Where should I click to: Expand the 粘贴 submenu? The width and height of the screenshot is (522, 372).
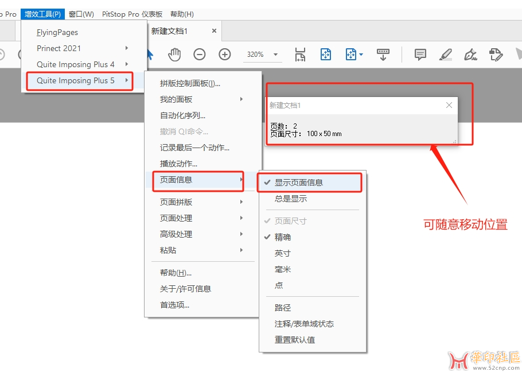click(x=203, y=250)
